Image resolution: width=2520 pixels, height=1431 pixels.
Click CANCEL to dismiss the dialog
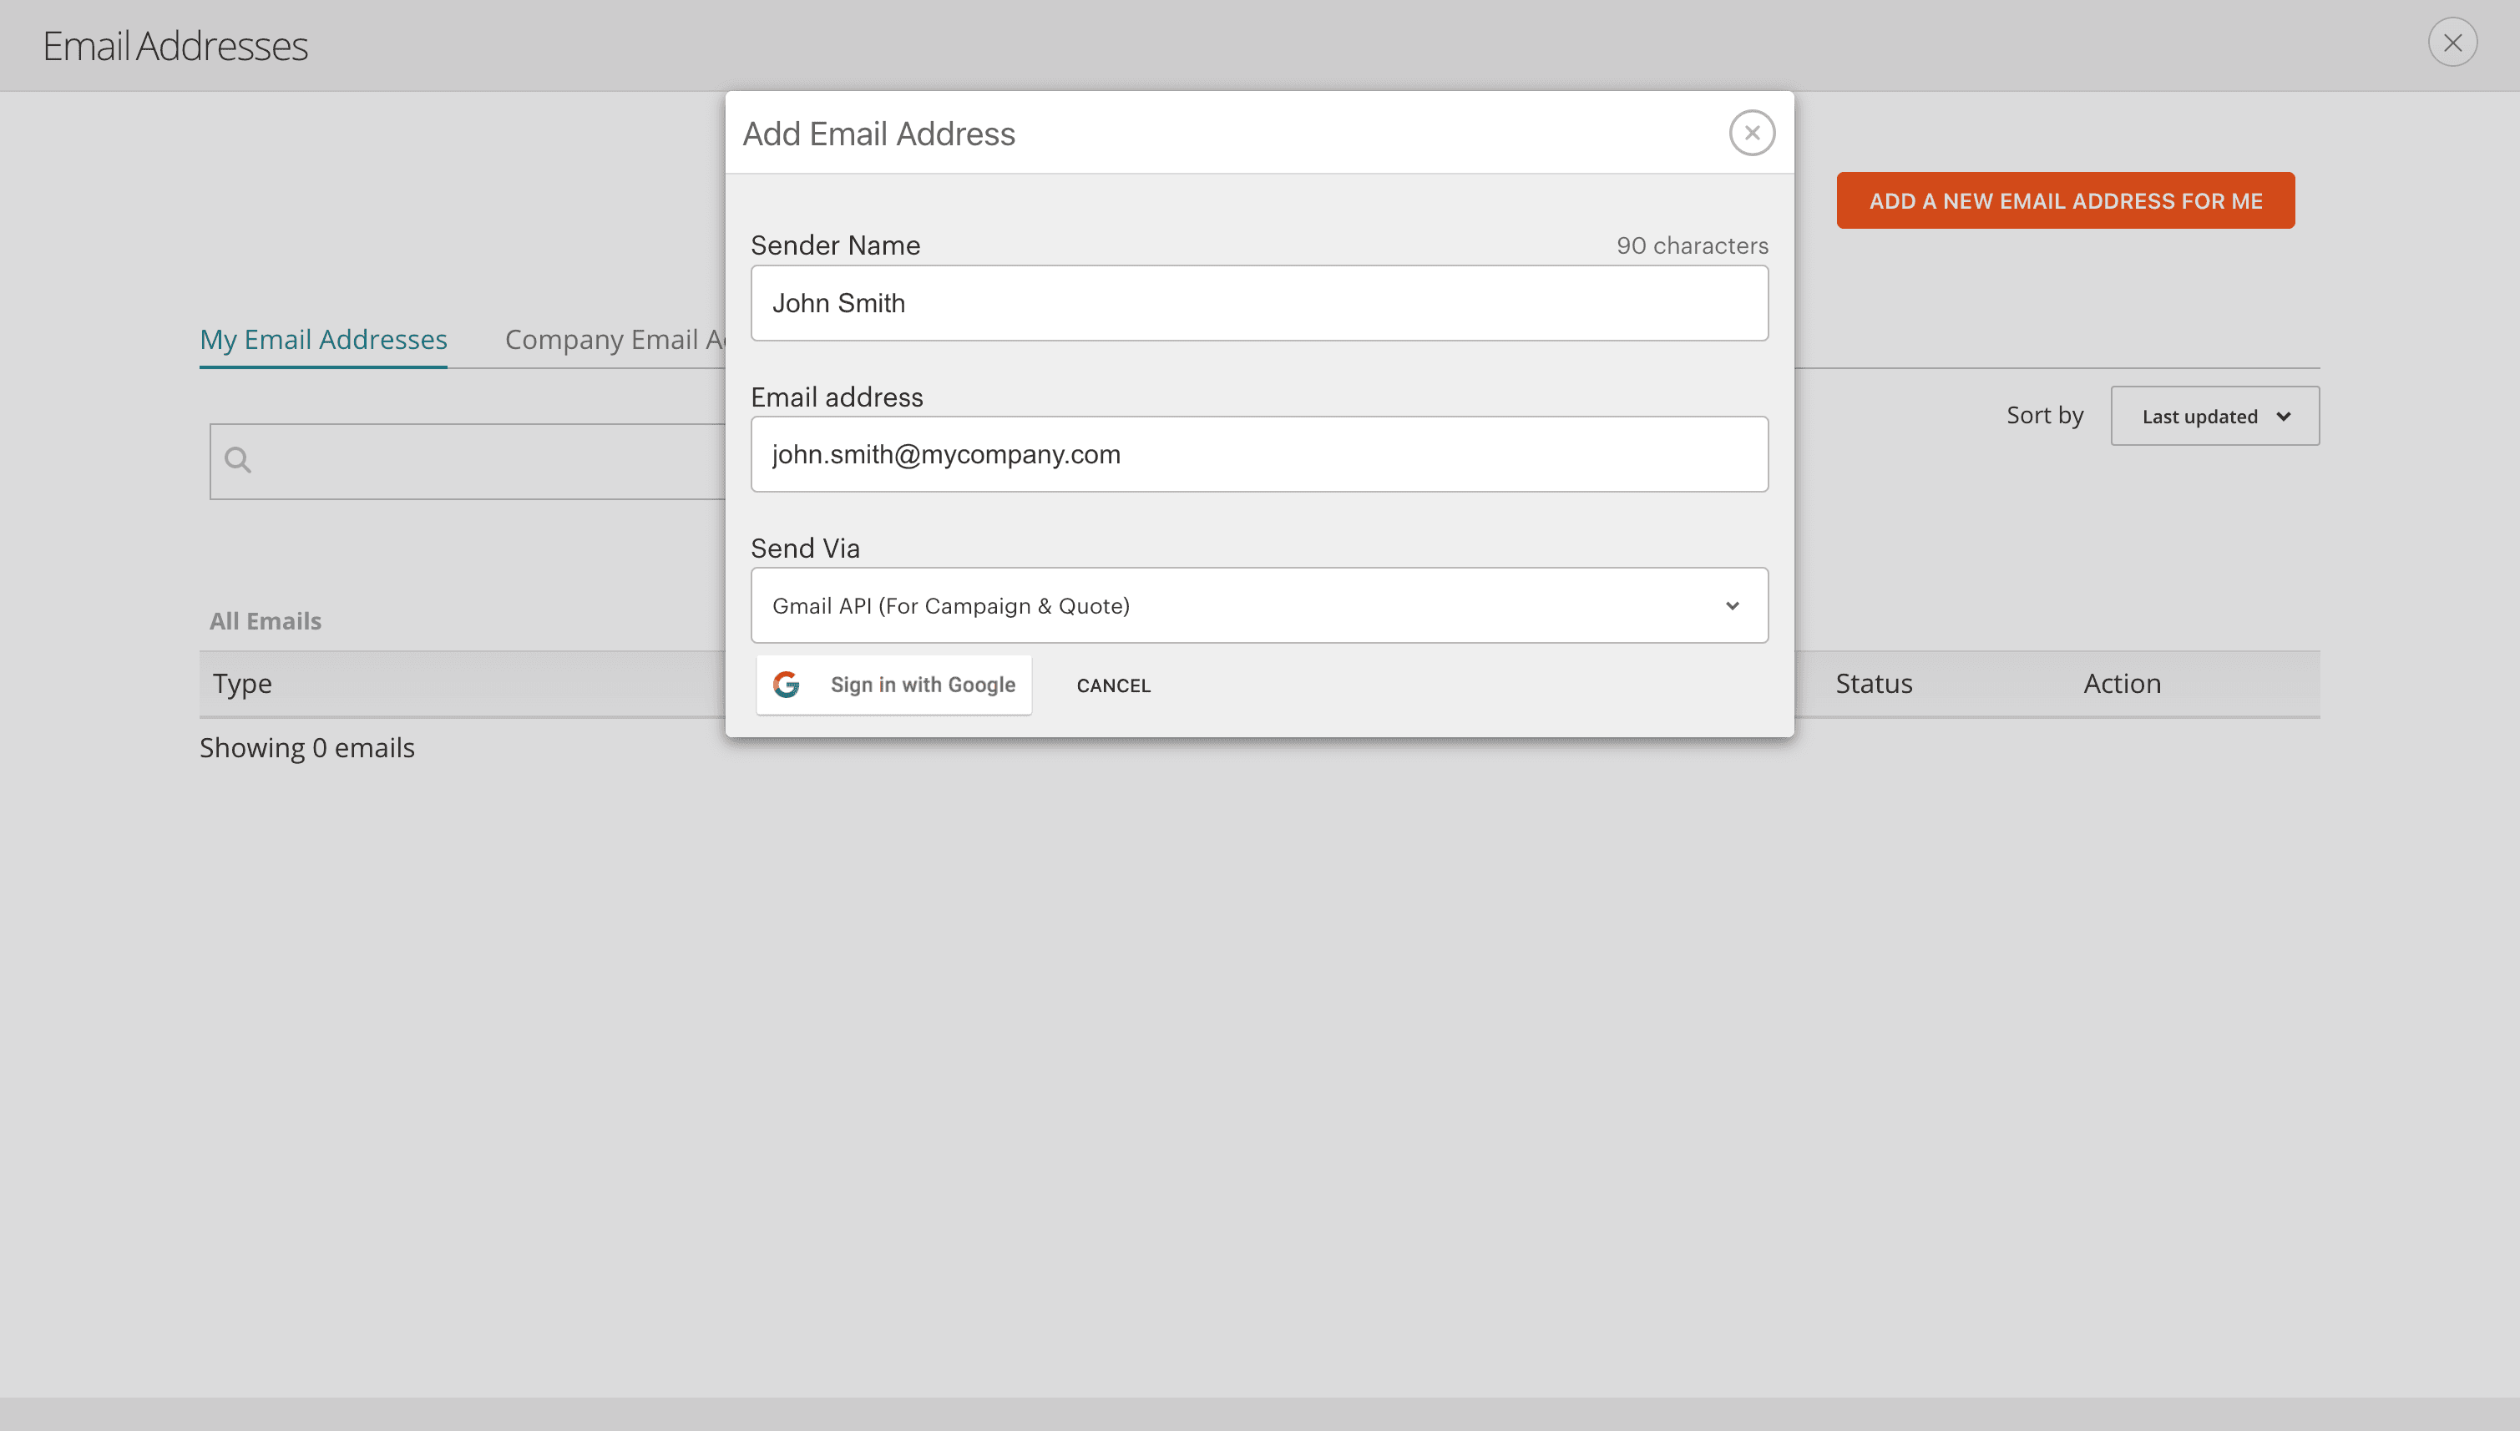(x=1114, y=685)
